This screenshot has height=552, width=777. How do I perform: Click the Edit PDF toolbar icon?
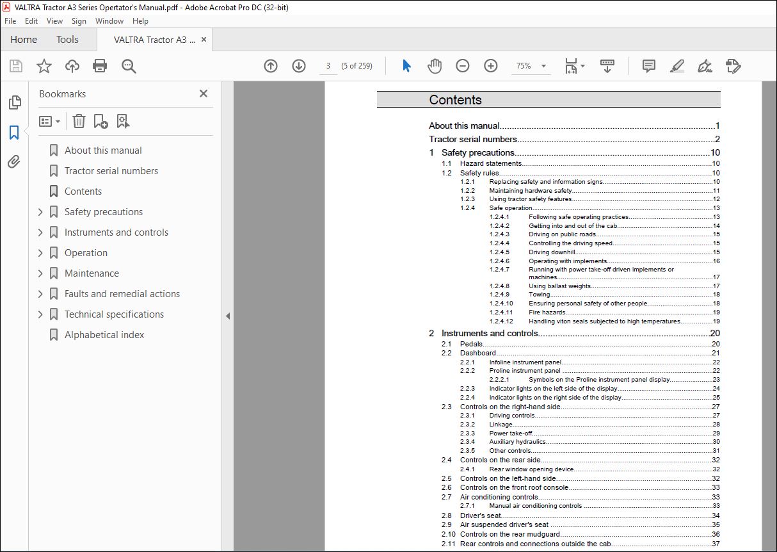tap(733, 66)
